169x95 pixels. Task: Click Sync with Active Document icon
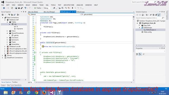coord(151,15)
